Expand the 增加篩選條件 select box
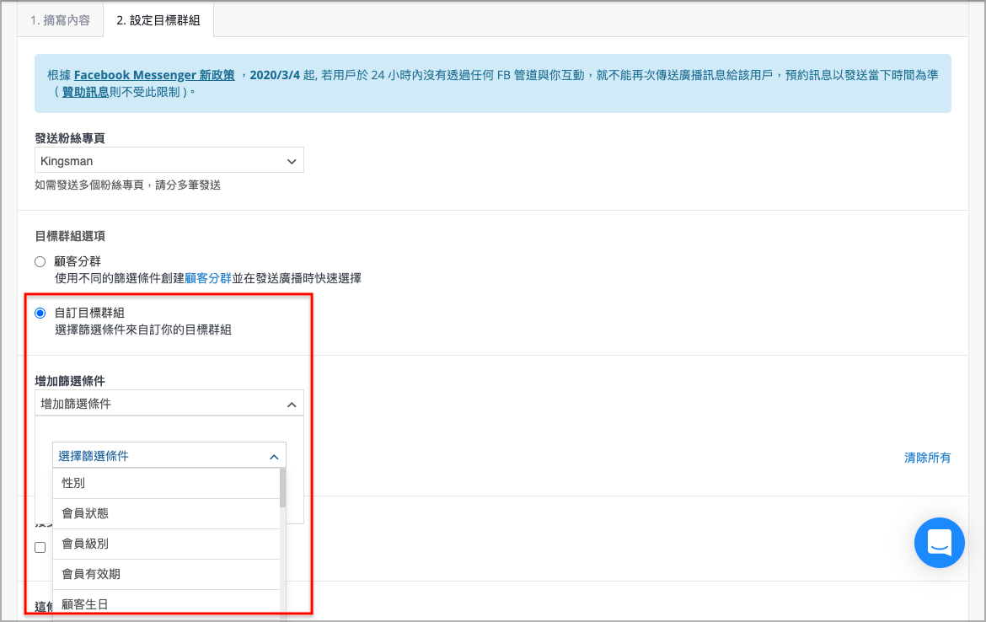This screenshot has width=986, height=622. tap(169, 404)
